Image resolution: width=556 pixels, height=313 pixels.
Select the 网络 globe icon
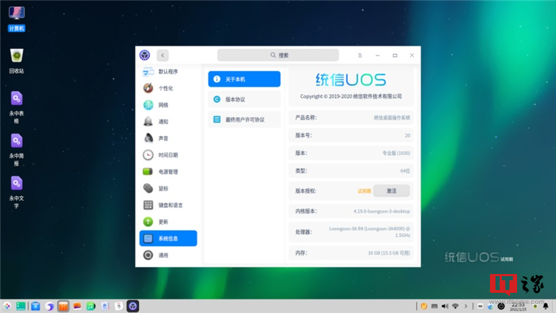point(148,105)
